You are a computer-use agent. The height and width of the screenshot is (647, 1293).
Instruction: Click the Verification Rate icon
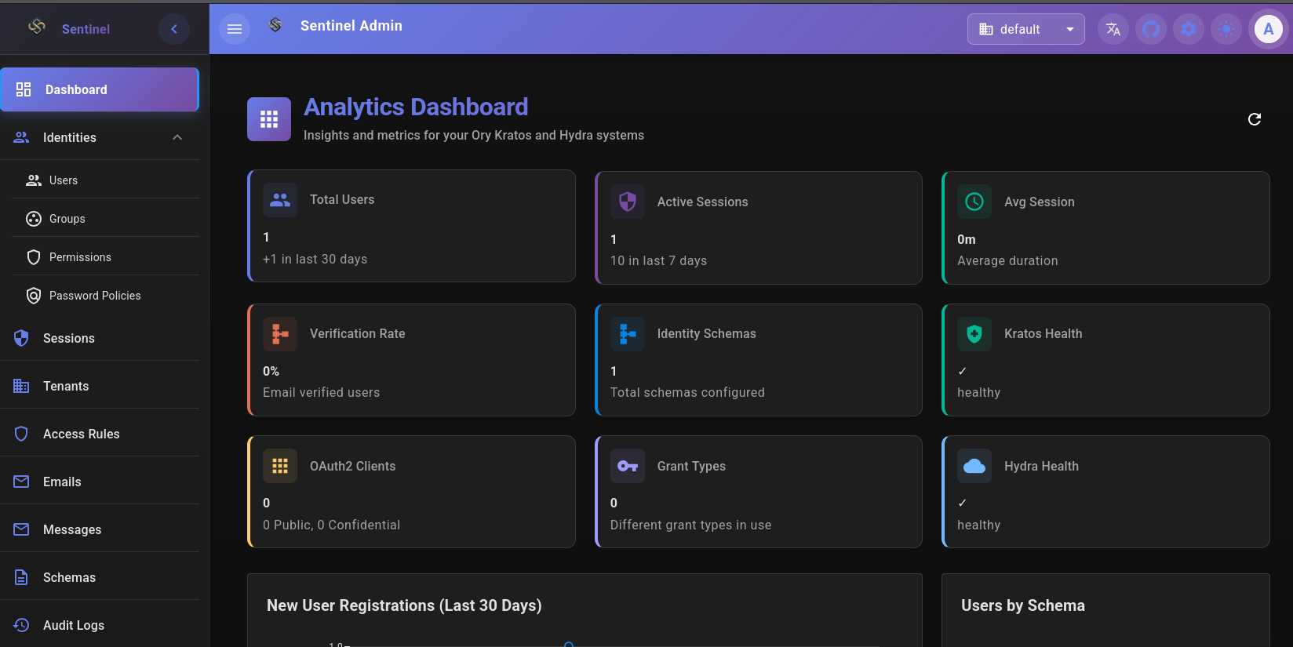[280, 334]
